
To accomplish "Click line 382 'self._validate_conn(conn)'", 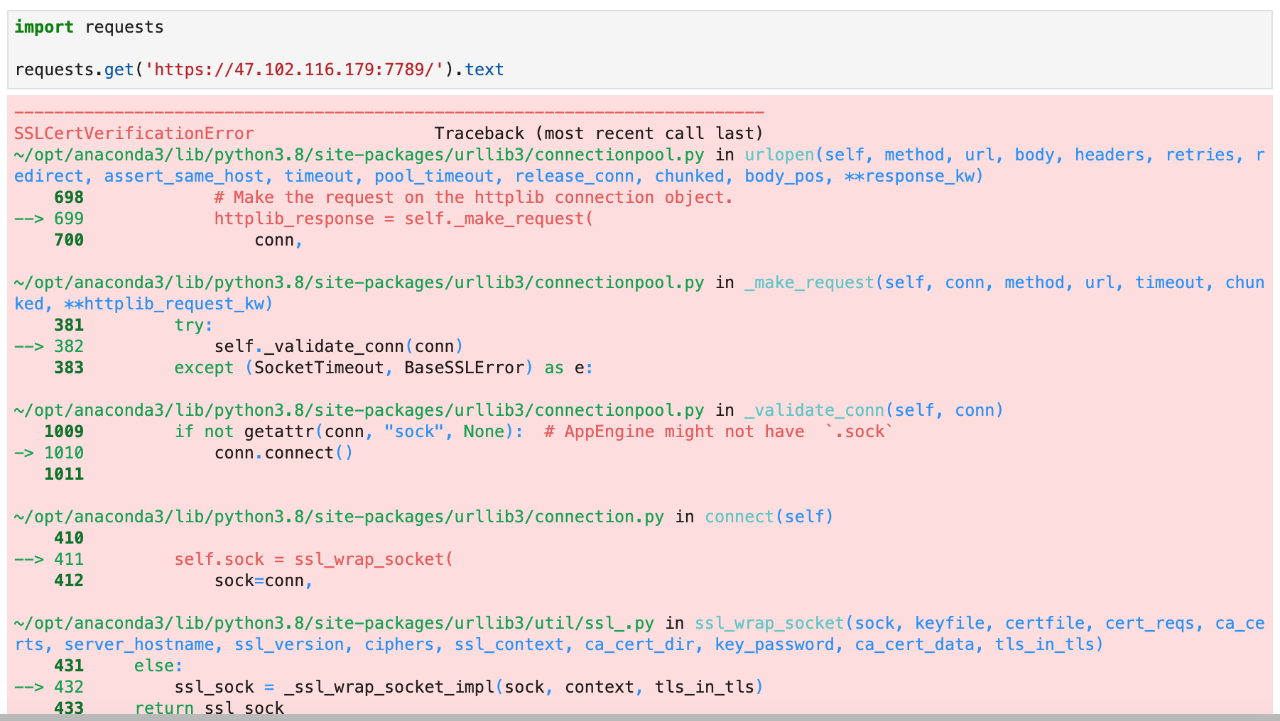I will 339,346.
